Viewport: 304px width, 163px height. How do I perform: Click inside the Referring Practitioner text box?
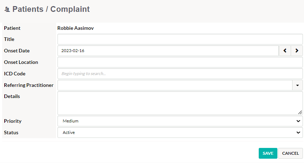click(175, 85)
